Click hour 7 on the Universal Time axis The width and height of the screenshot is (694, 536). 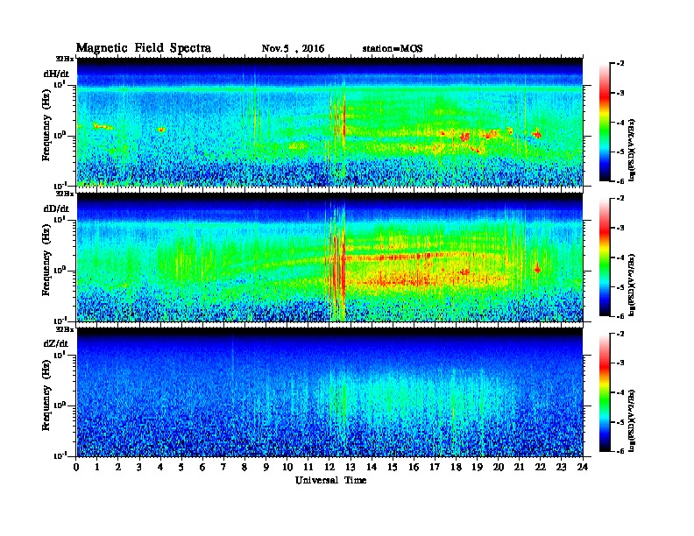click(x=223, y=468)
